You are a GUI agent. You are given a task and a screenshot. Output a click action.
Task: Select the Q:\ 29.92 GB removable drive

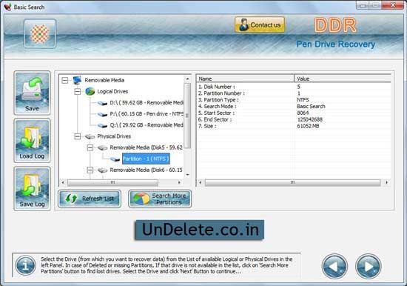coord(147,125)
